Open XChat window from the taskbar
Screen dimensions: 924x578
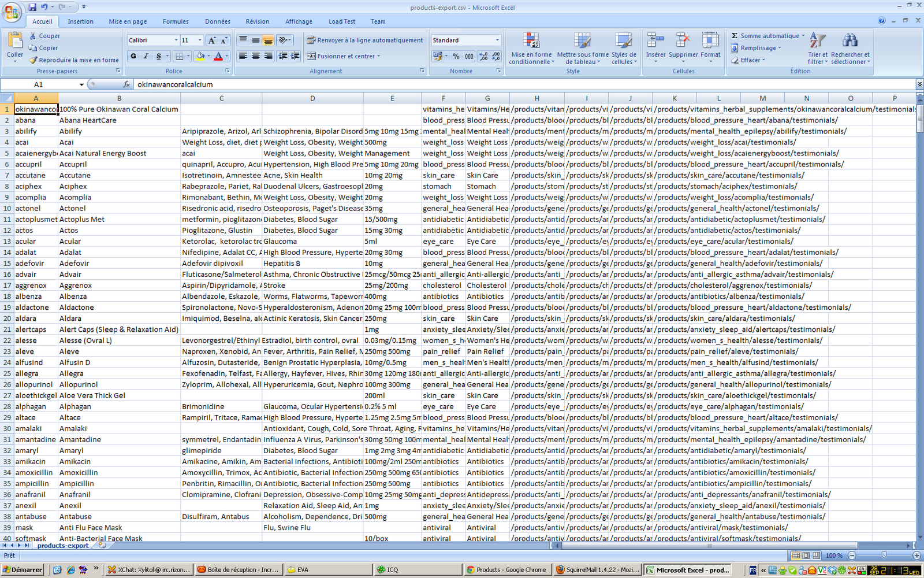(x=149, y=570)
